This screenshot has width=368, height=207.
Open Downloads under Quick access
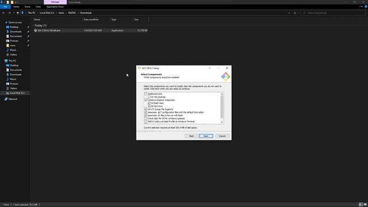[x=16, y=32]
